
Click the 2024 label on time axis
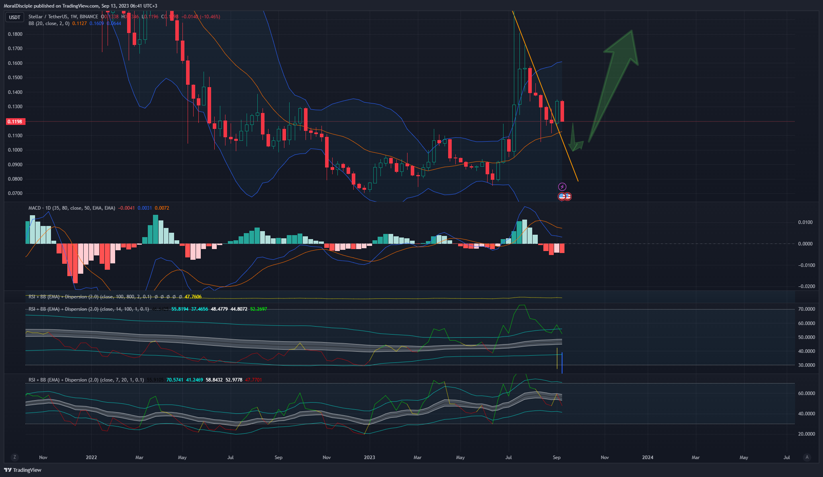(648, 458)
